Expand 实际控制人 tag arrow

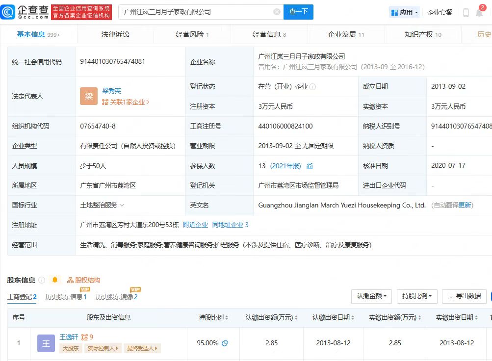[x=117, y=348]
